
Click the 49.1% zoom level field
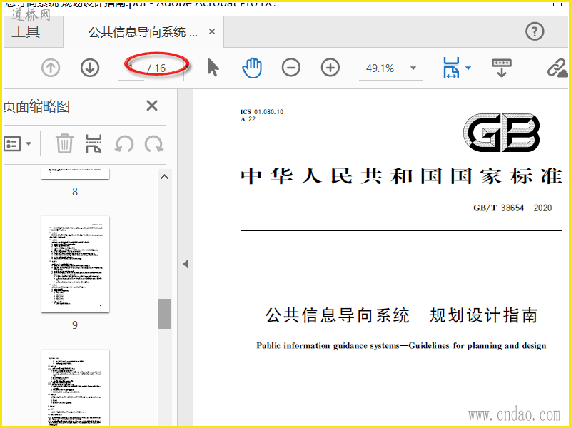pos(380,68)
